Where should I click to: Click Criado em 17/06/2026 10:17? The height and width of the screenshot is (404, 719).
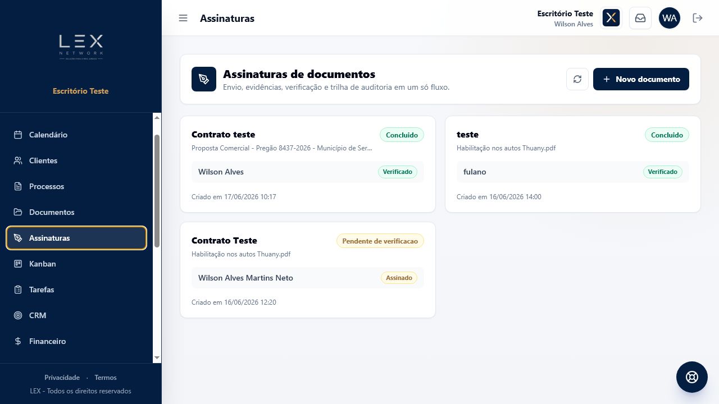[234, 197]
